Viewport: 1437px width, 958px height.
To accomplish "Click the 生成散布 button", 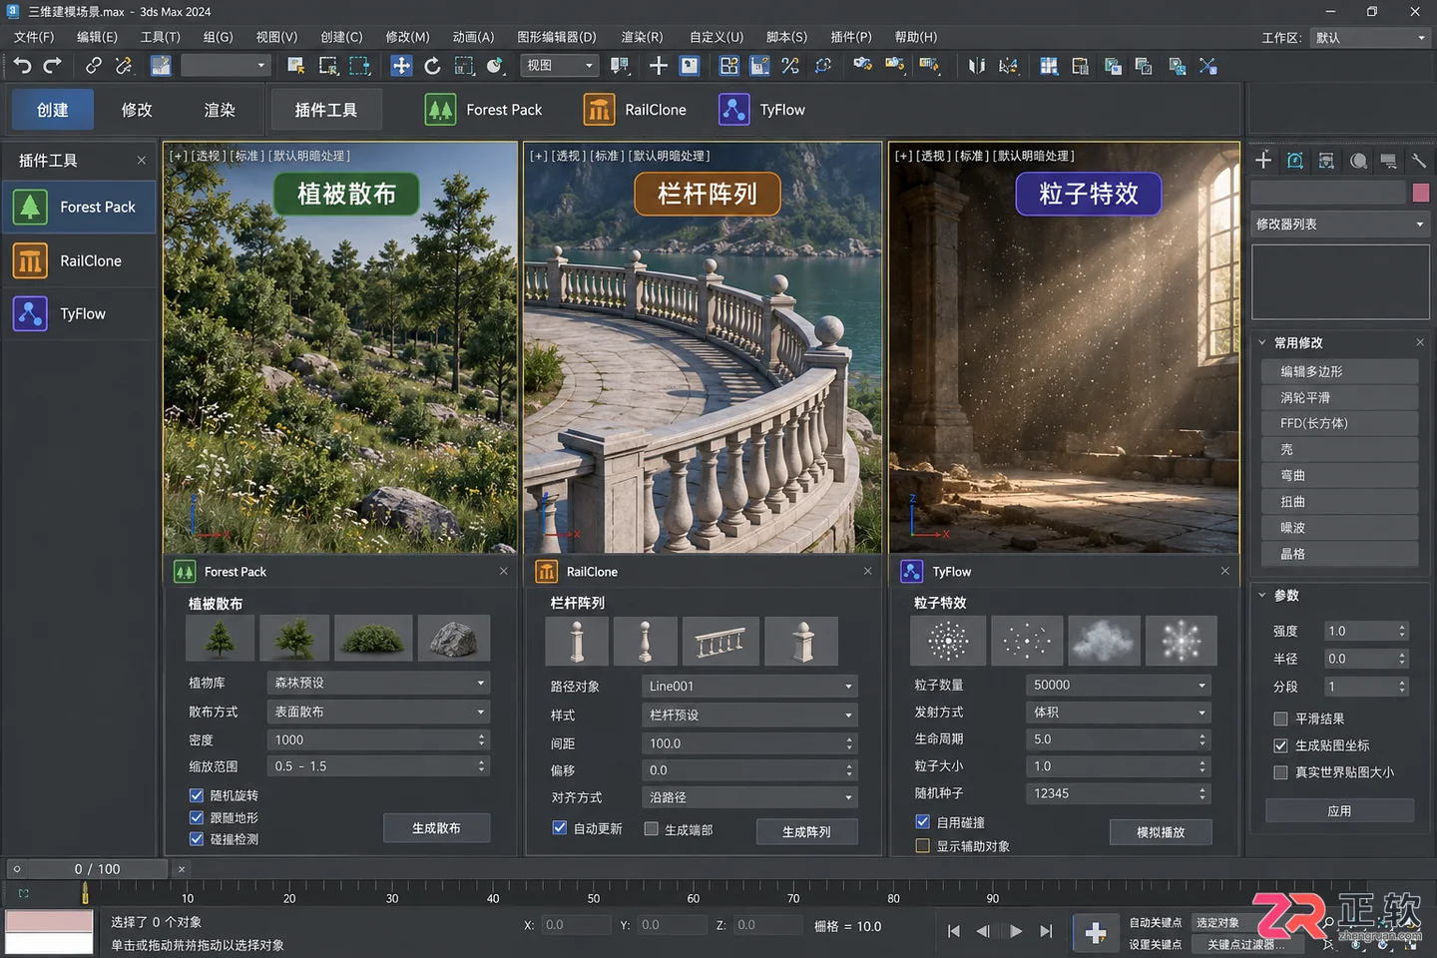I will [436, 828].
